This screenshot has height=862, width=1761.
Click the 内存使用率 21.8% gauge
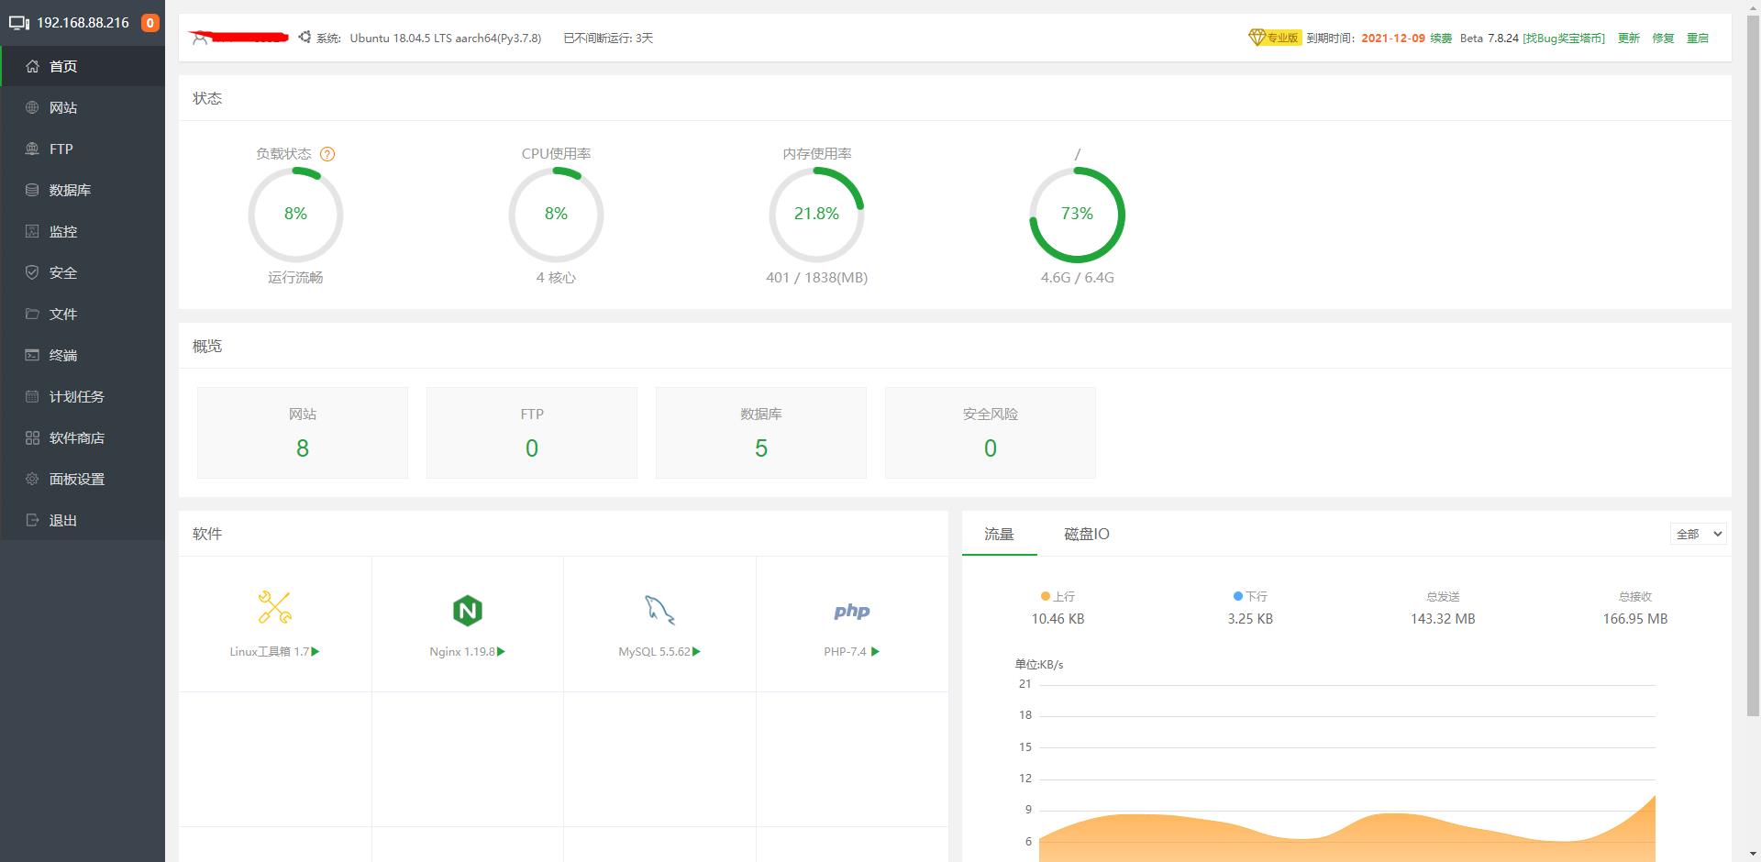(x=816, y=215)
